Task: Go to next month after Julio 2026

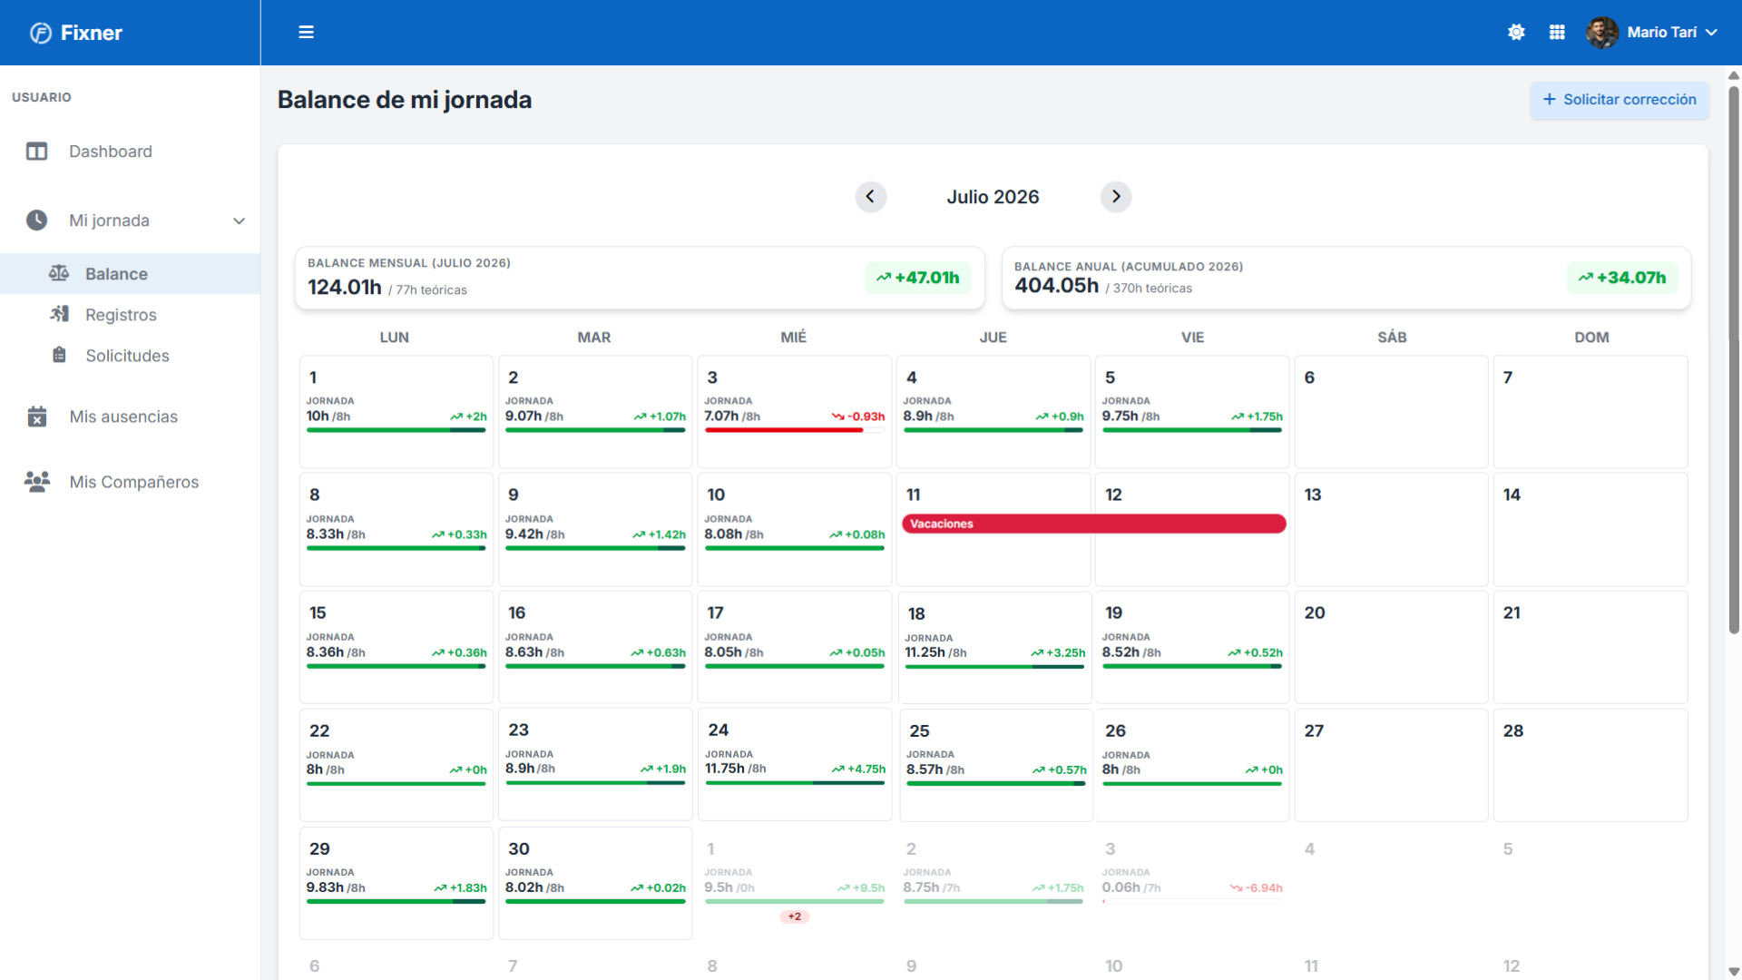Action: (1116, 197)
